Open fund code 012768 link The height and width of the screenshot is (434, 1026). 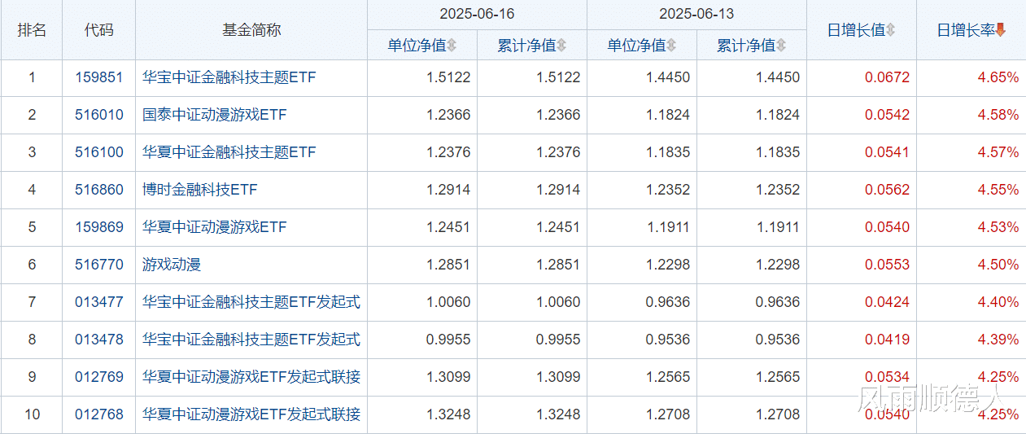pos(99,414)
